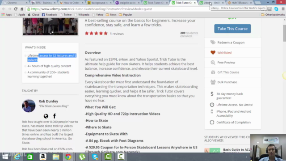Open the Basic Guide to ACL course

point(237,150)
